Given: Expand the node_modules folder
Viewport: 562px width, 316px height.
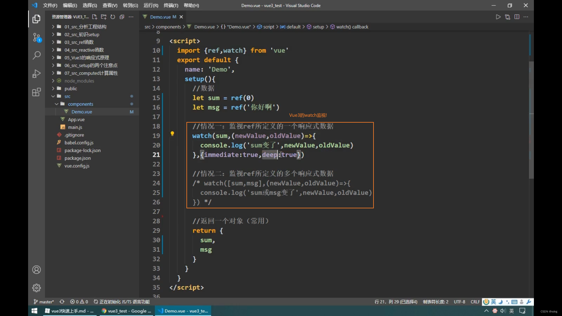Looking at the screenshot, I should click(92, 81).
